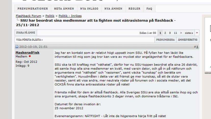
Task: Click the Medlem rank text
Action: click(21, 56)
